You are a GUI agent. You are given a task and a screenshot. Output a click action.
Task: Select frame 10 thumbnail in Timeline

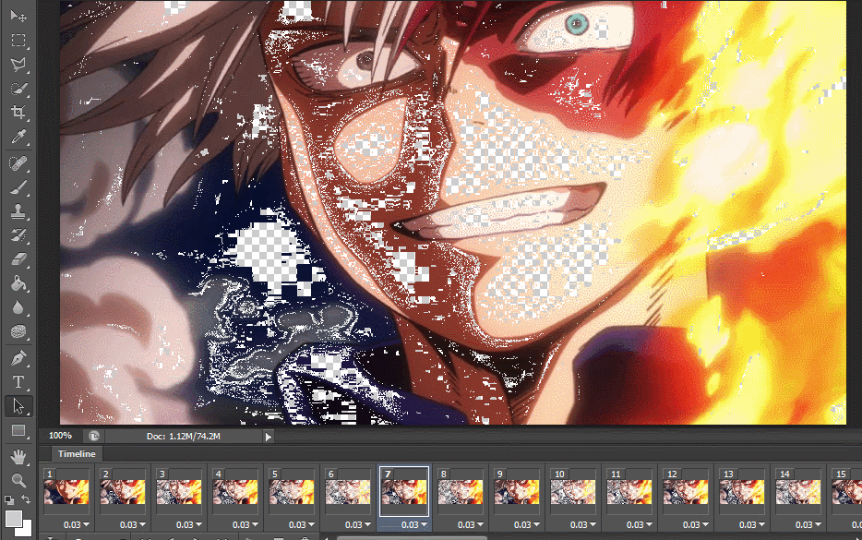pyautogui.click(x=573, y=492)
